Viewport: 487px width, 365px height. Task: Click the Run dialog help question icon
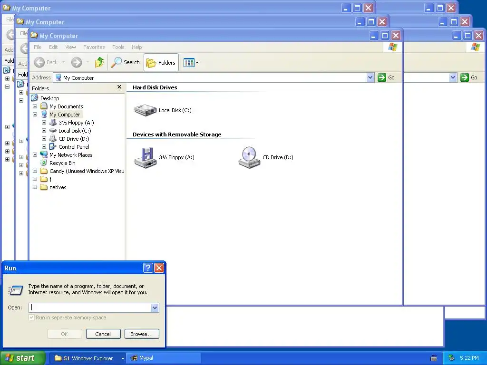click(148, 268)
